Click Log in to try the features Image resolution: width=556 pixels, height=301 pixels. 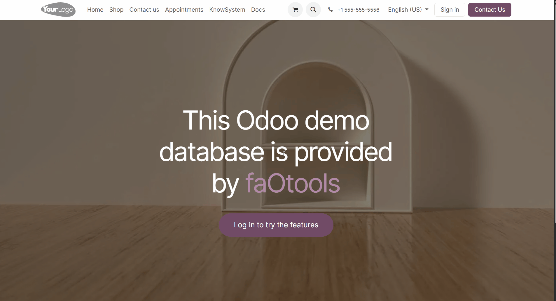pos(276,225)
